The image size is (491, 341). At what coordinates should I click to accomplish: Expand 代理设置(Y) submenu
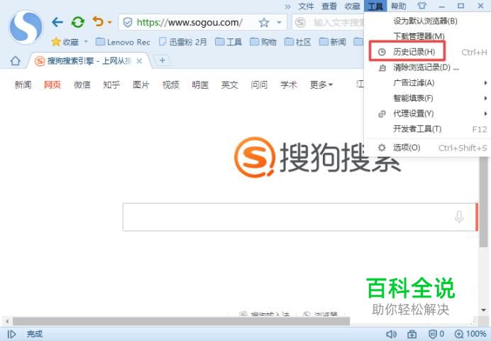click(426, 114)
